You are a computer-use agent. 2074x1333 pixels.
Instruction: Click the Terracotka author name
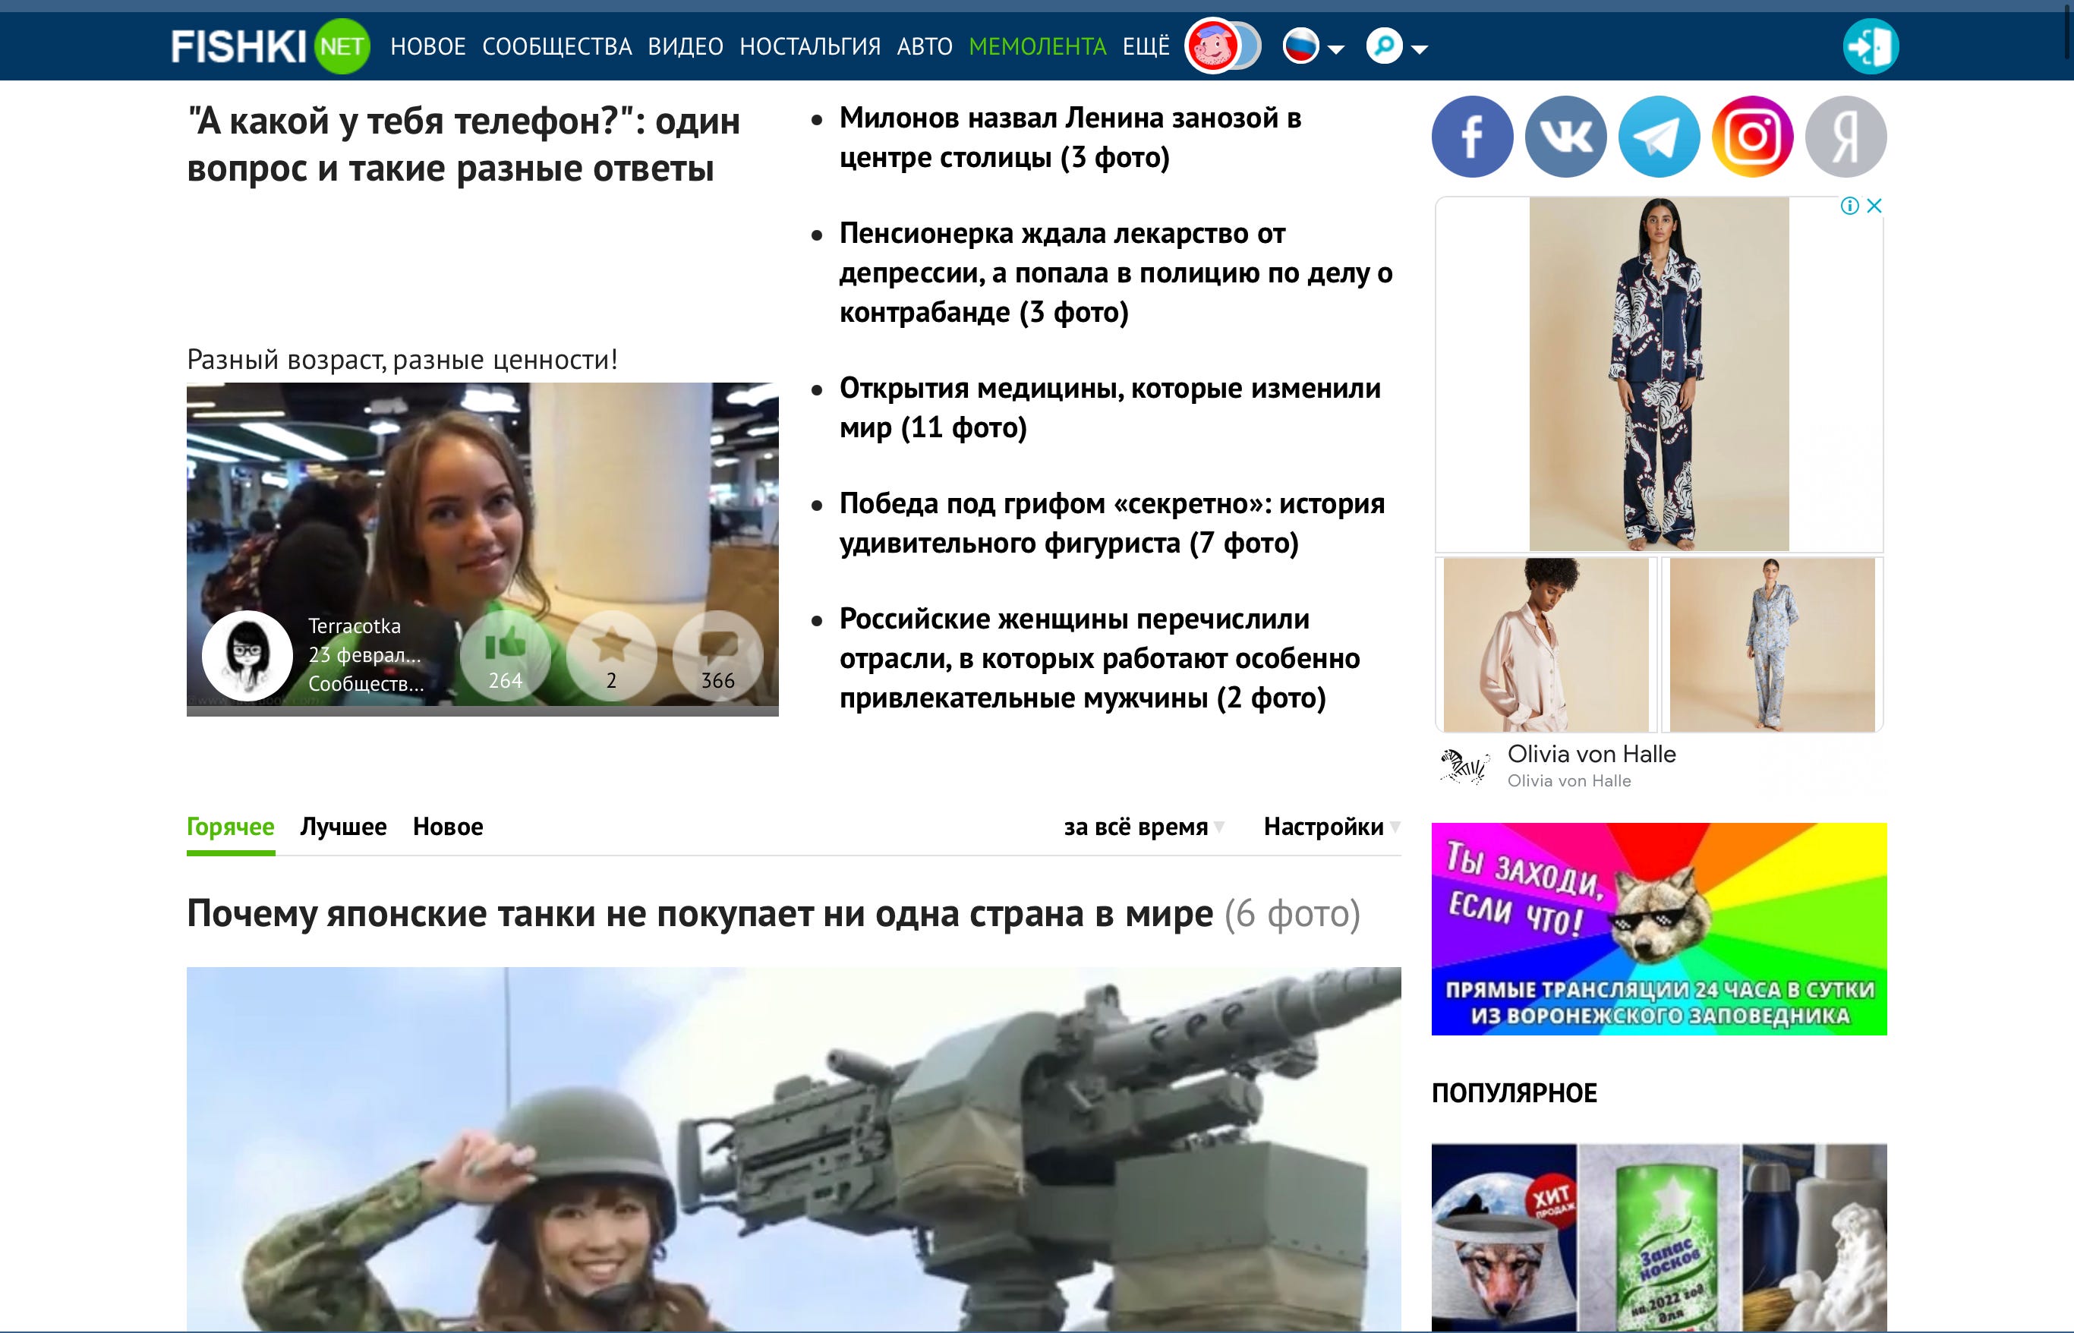coord(355,627)
